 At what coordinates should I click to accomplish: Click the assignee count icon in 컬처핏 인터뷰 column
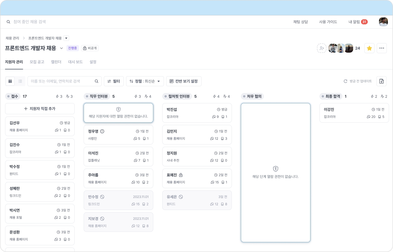[x=225, y=96]
